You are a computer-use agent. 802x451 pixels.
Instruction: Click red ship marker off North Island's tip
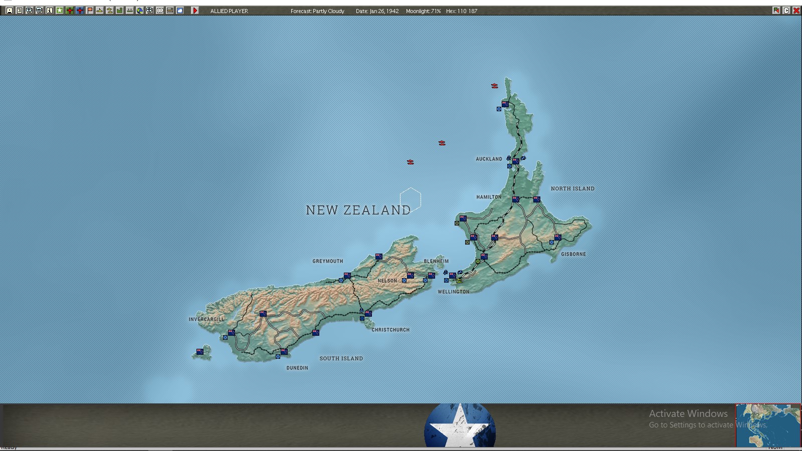pos(495,86)
